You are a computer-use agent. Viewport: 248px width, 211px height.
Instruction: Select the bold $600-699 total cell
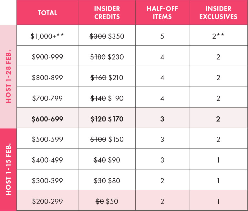click(47, 118)
